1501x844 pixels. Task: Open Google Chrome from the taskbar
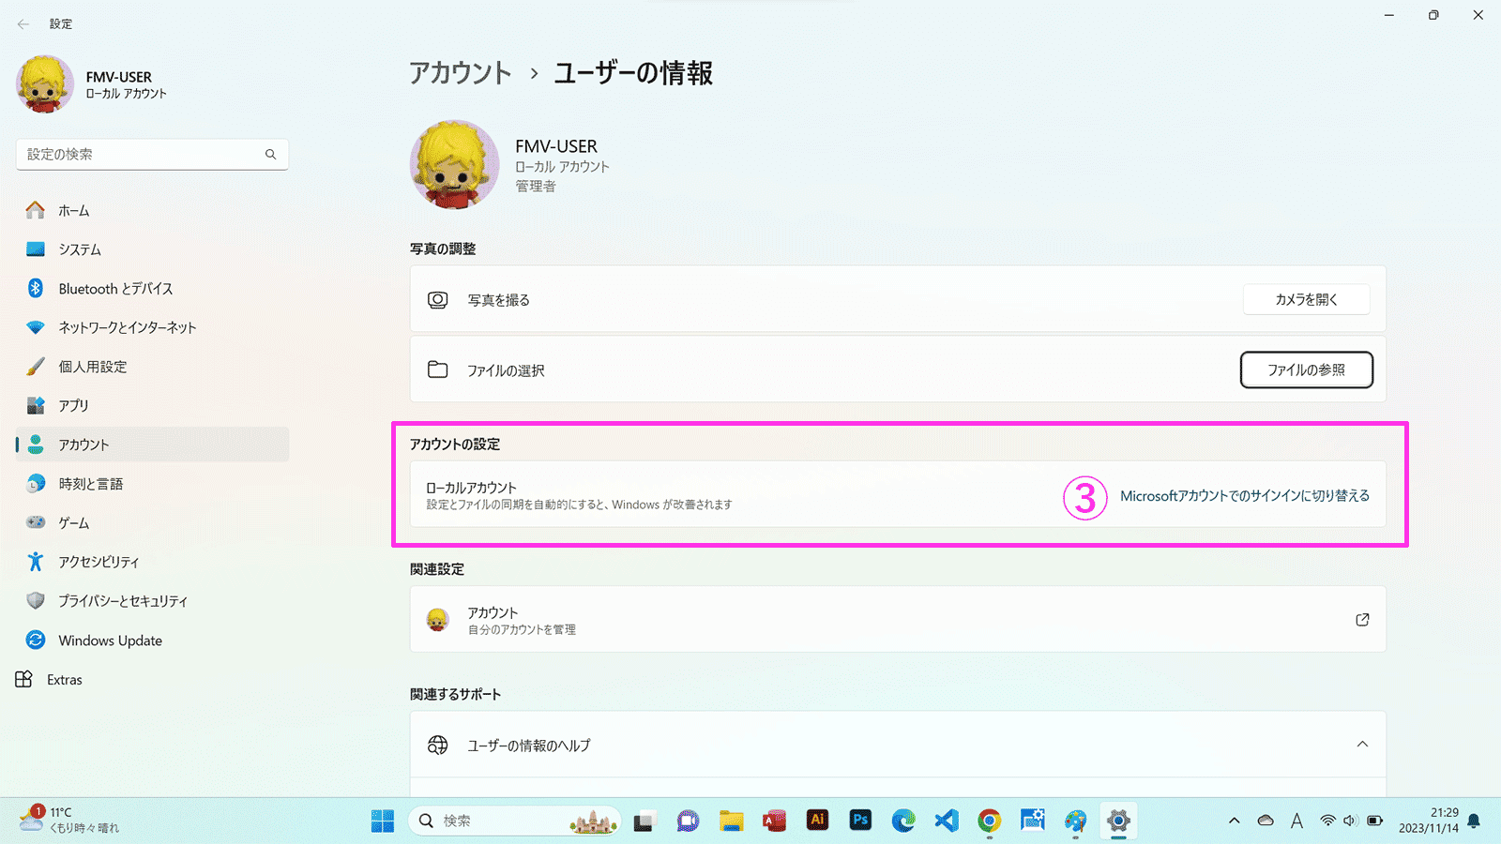click(x=990, y=821)
